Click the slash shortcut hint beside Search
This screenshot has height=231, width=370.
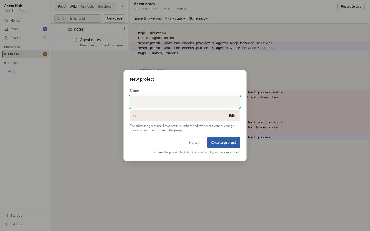(45, 38)
